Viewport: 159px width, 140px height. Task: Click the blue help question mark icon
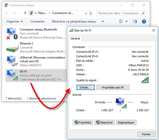(x=144, y=21)
